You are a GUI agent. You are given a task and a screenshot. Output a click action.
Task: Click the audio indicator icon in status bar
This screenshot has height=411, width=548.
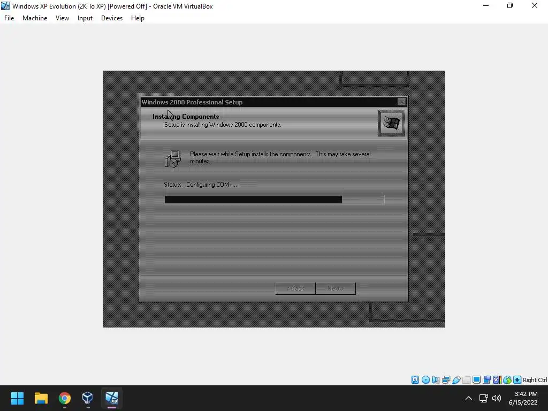point(436,380)
